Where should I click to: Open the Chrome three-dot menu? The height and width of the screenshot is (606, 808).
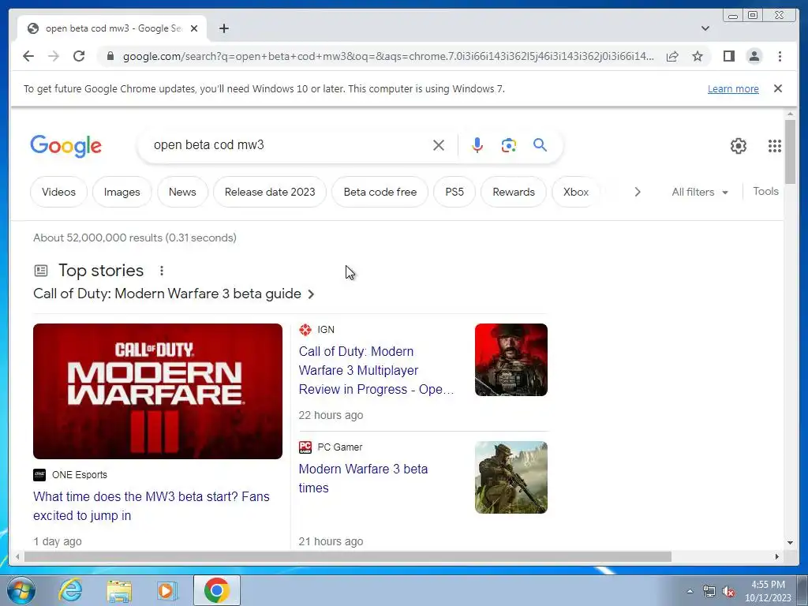click(780, 56)
